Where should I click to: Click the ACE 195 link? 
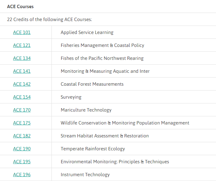[x=22, y=162]
